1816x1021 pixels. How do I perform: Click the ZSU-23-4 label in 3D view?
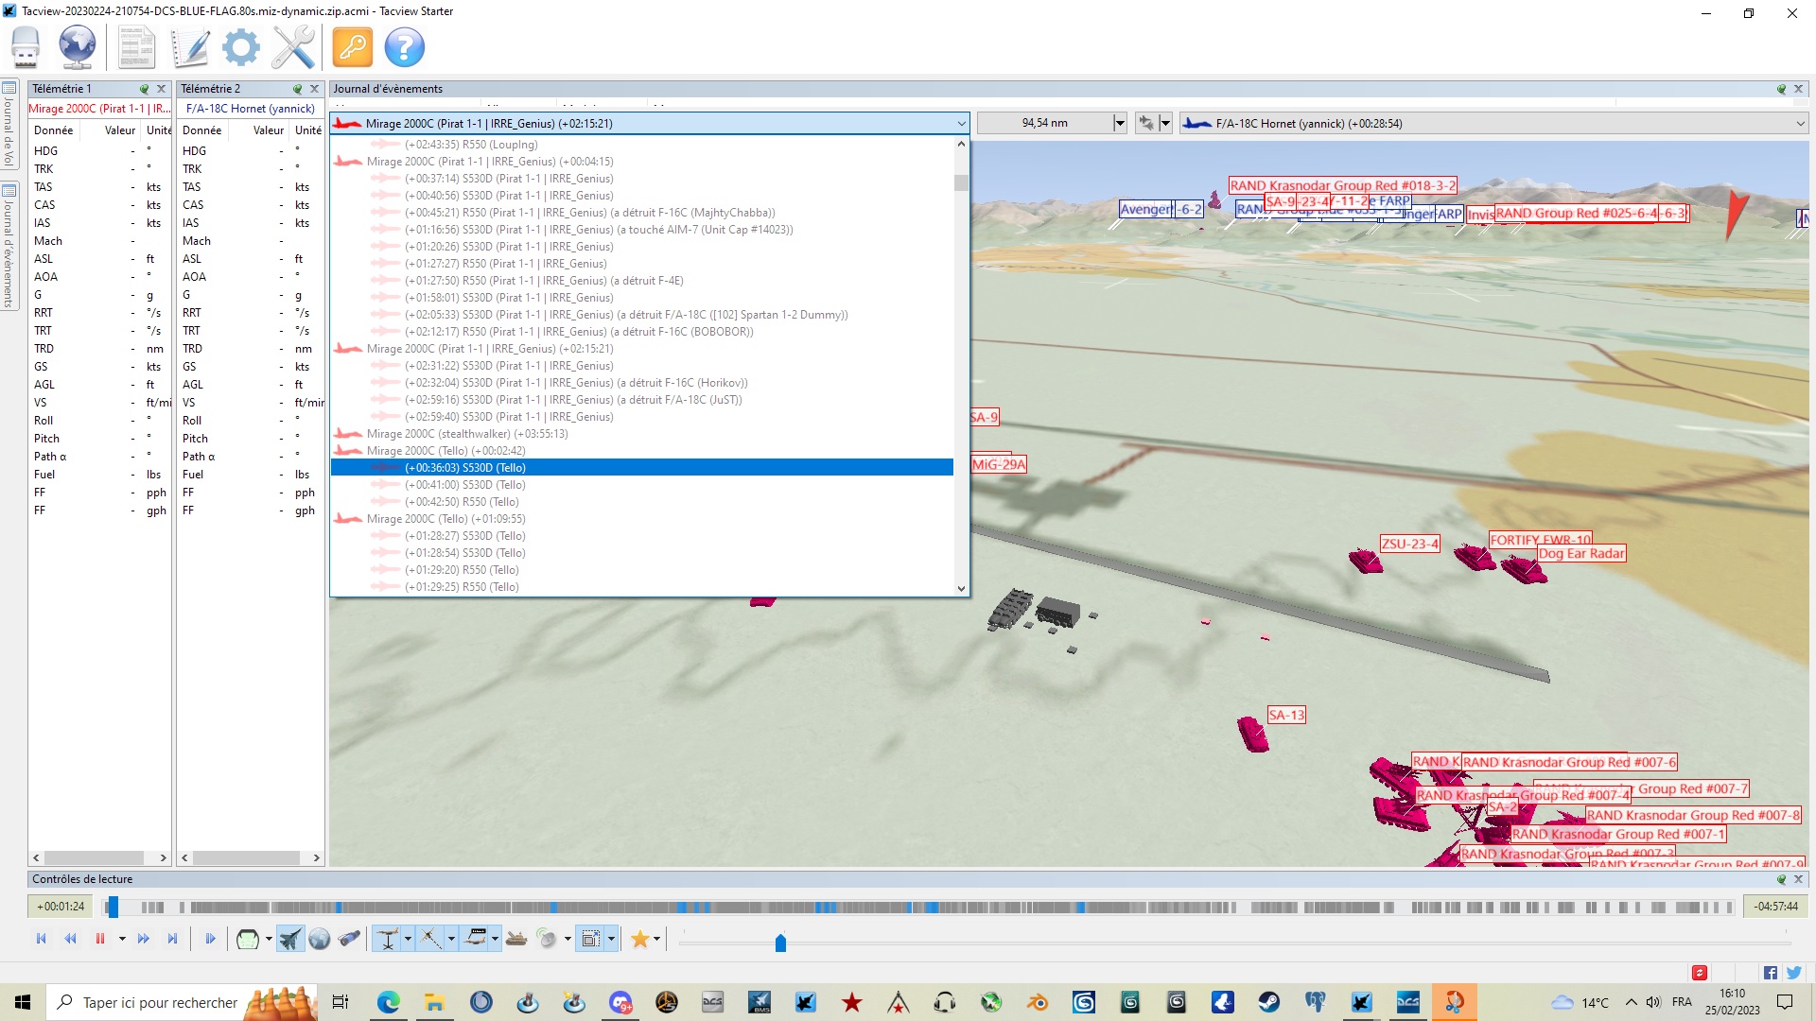[x=1409, y=545]
